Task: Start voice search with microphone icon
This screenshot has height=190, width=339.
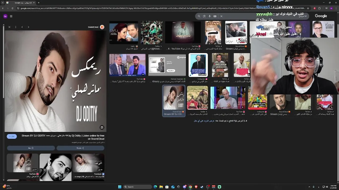Action: tap(209, 16)
